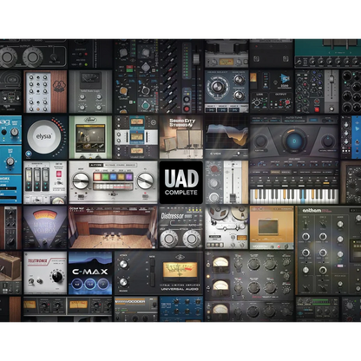Open the green guitar amp tile
361x361 pixels.
[90, 137]
